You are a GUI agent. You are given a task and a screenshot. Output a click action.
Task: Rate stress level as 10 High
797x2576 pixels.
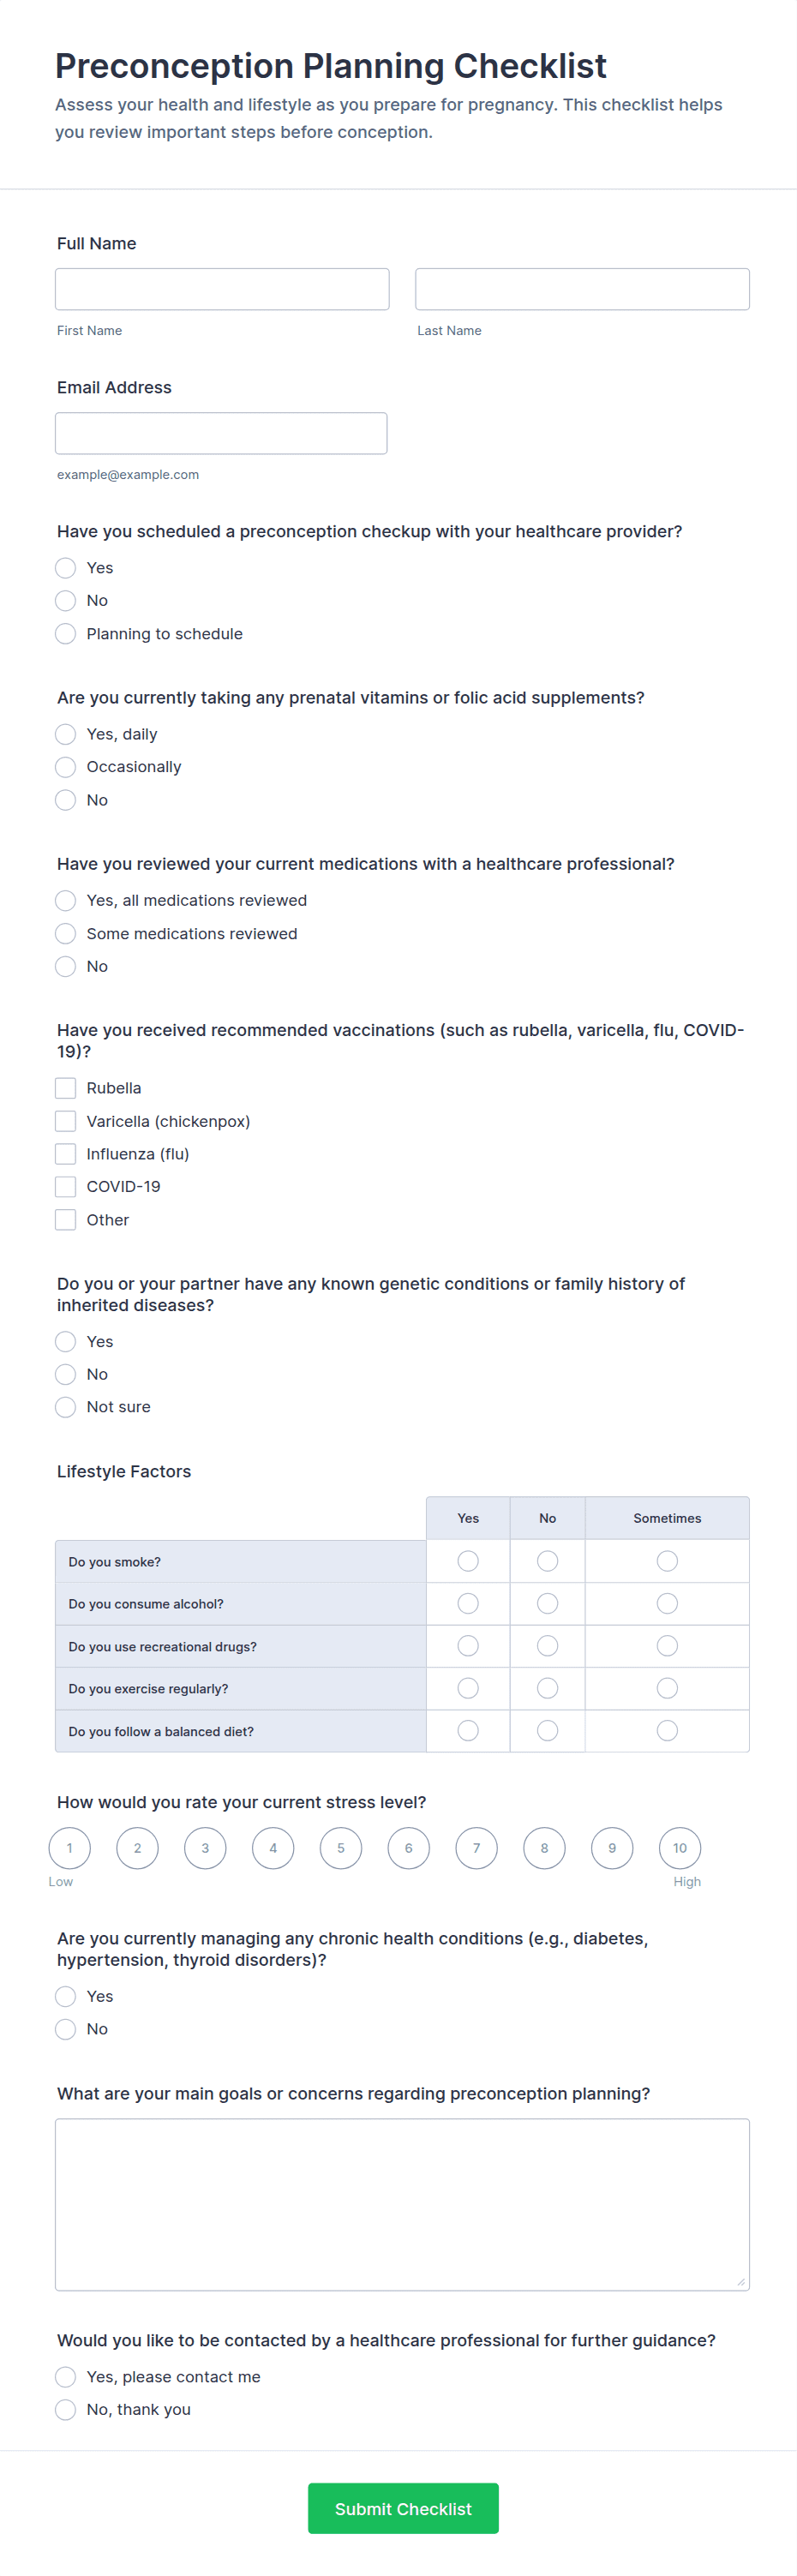tap(680, 1848)
